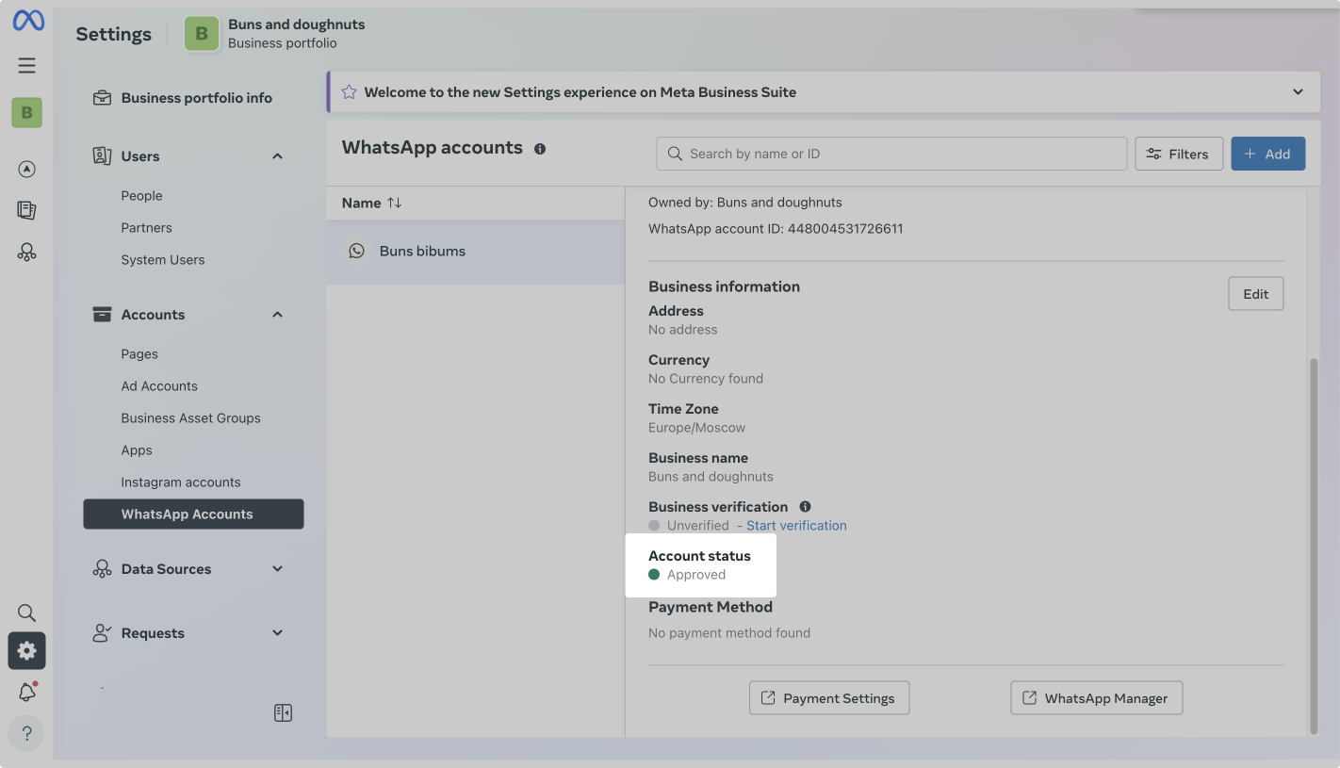Click the blue Add button
The width and height of the screenshot is (1340, 768).
click(x=1267, y=154)
